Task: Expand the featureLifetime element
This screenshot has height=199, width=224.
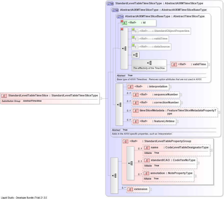Action: pos(177,122)
